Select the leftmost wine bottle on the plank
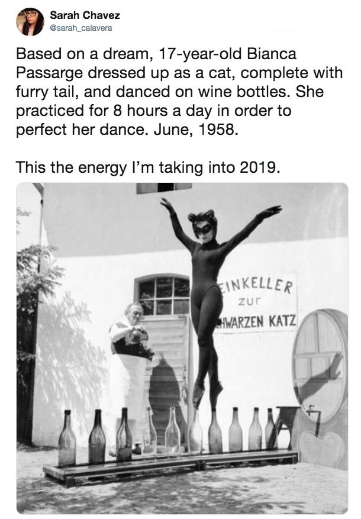This screenshot has width=361, height=519. pyautogui.click(x=67, y=437)
